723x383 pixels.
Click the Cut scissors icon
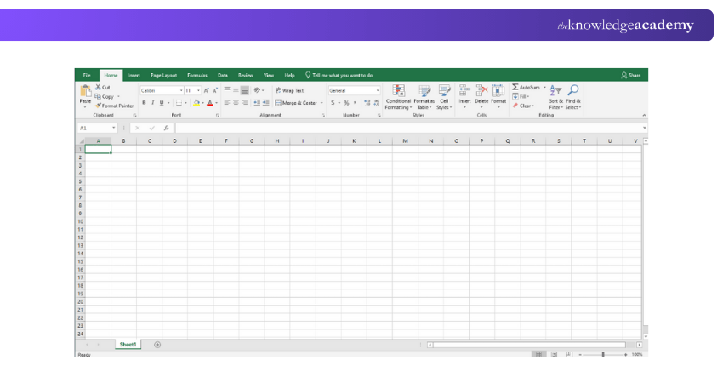point(98,87)
